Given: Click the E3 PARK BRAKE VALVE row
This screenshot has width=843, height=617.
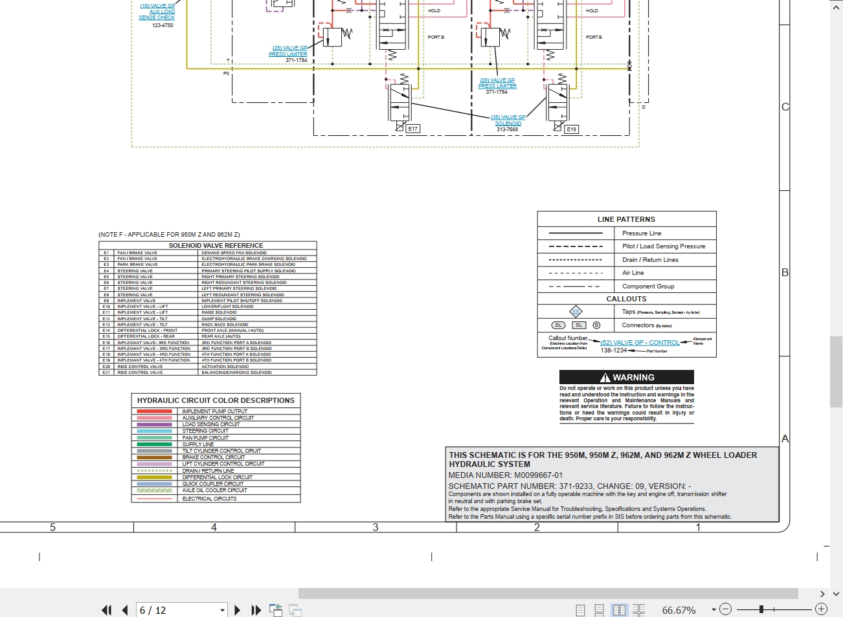Looking at the screenshot, I should pyautogui.click(x=208, y=265).
